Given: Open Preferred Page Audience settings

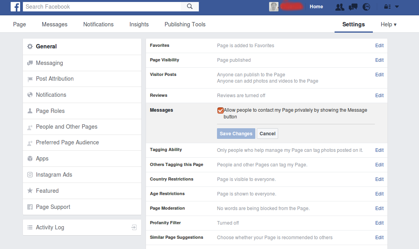Looking at the screenshot, I should pos(82,142).
